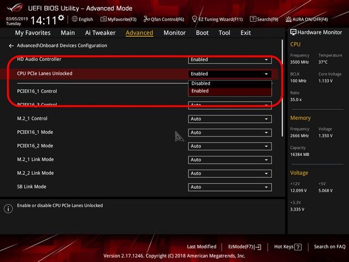This screenshot has height=262, width=349.
Task: Click the memory capacity 16384 MB value
Action: [300, 154]
